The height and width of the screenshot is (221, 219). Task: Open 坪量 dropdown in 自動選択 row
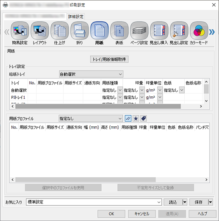tap(142, 90)
